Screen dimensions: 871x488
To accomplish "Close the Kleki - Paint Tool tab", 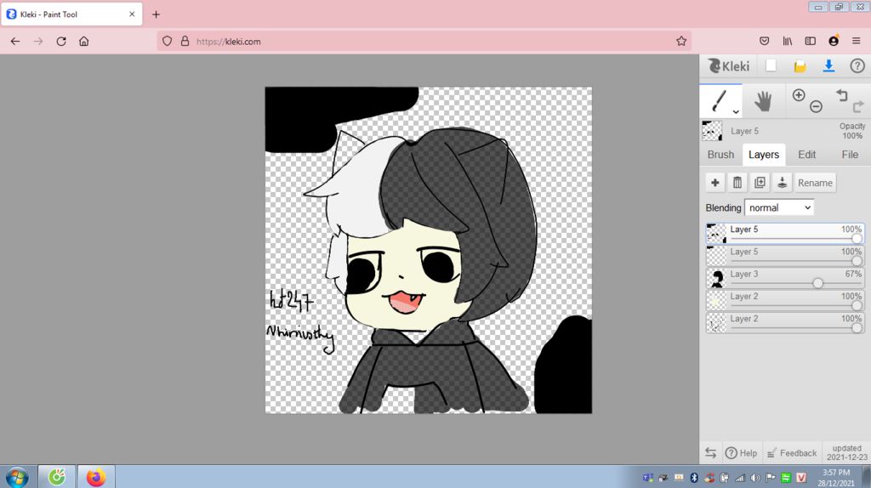I will 132,14.
